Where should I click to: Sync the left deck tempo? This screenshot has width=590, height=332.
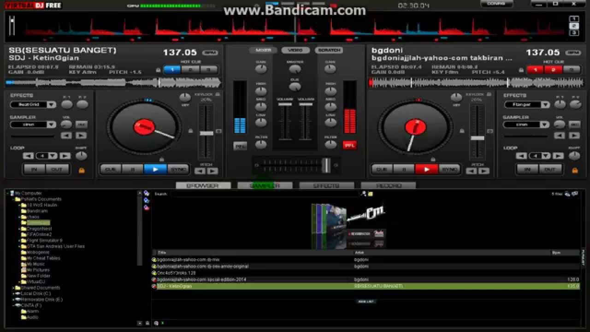point(178,169)
